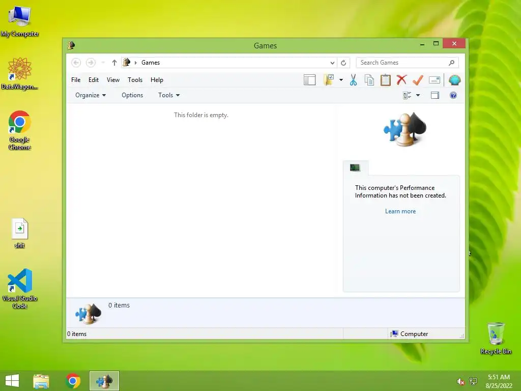Click the search magnifier icon

(x=451, y=63)
